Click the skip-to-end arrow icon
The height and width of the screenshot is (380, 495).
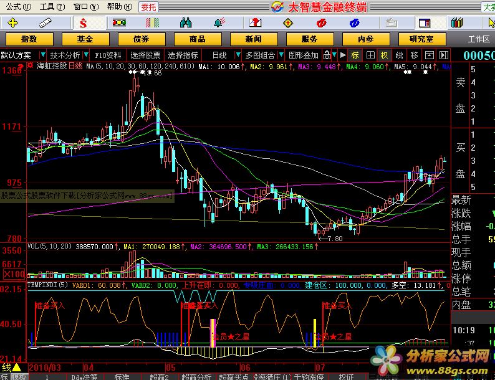click(443, 55)
